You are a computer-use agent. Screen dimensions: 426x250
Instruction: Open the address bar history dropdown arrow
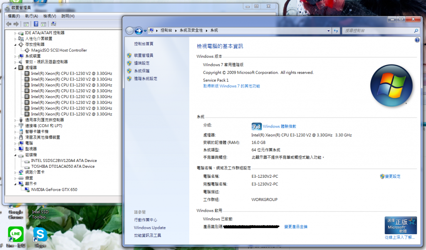[x=329, y=31]
